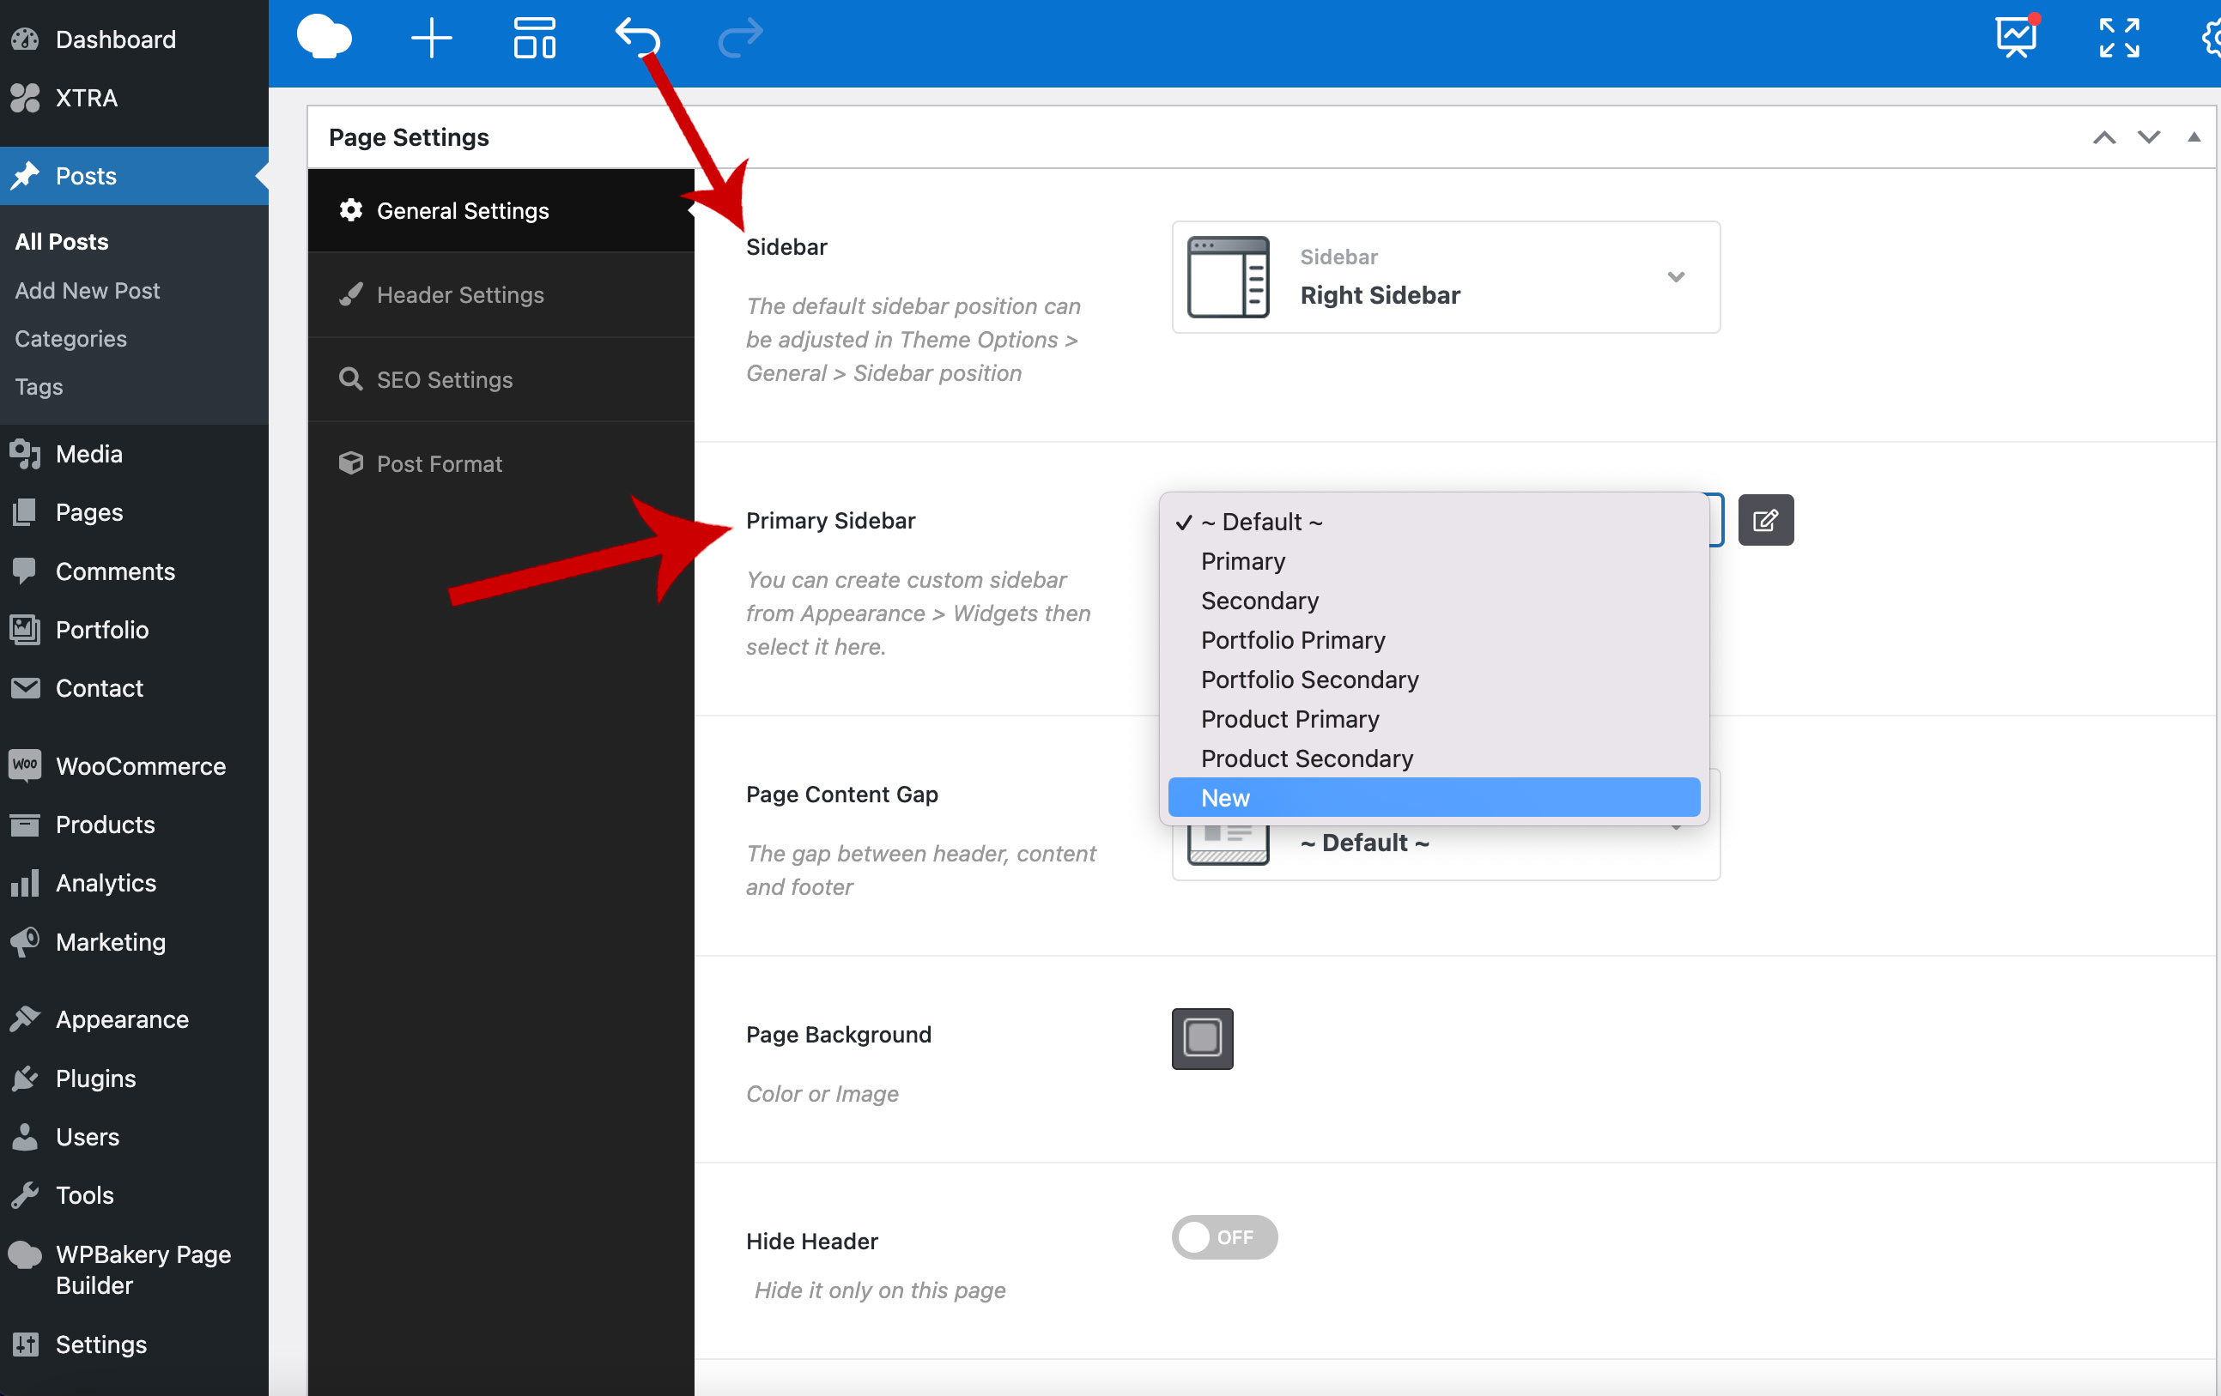2221x1396 pixels.
Task: Go to Add New Post link
Action: pos(88,291)
